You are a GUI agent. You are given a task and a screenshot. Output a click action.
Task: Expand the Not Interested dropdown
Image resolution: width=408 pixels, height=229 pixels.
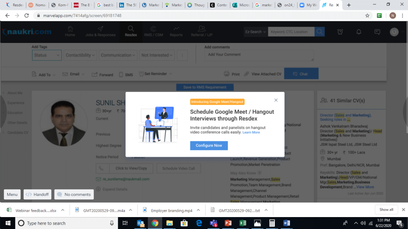[x=157, y=55]
